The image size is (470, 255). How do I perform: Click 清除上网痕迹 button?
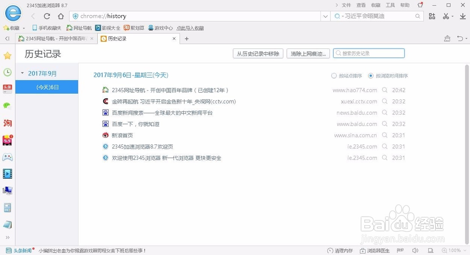pyautogui.click(x=308, y=54)
